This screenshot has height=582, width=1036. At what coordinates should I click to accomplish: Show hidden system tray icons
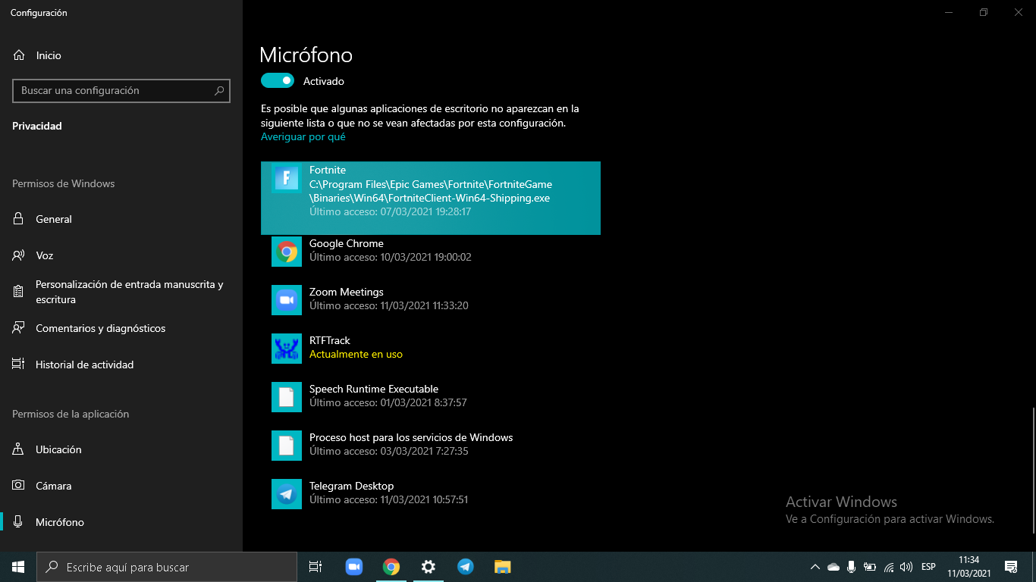click(815, 567)
